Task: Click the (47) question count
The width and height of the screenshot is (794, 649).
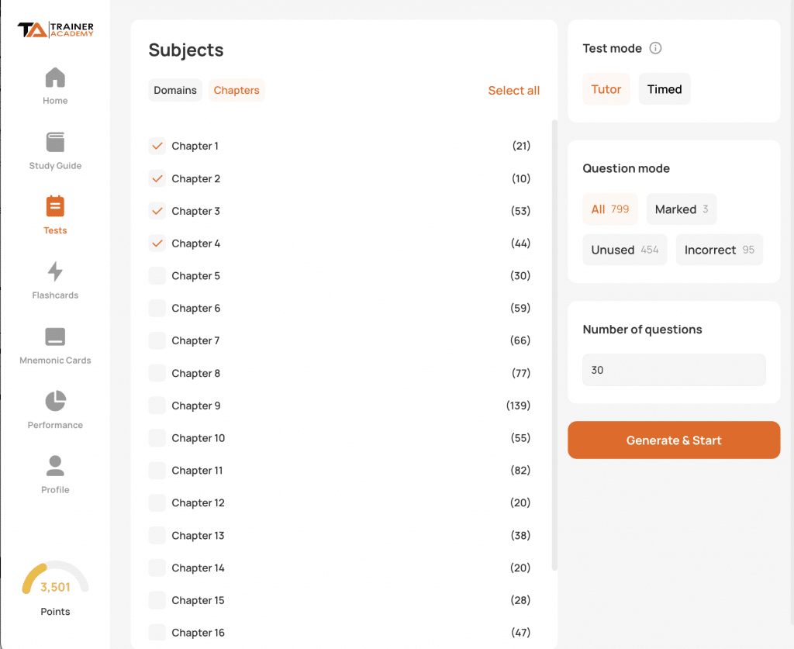Action: (520, 632)
